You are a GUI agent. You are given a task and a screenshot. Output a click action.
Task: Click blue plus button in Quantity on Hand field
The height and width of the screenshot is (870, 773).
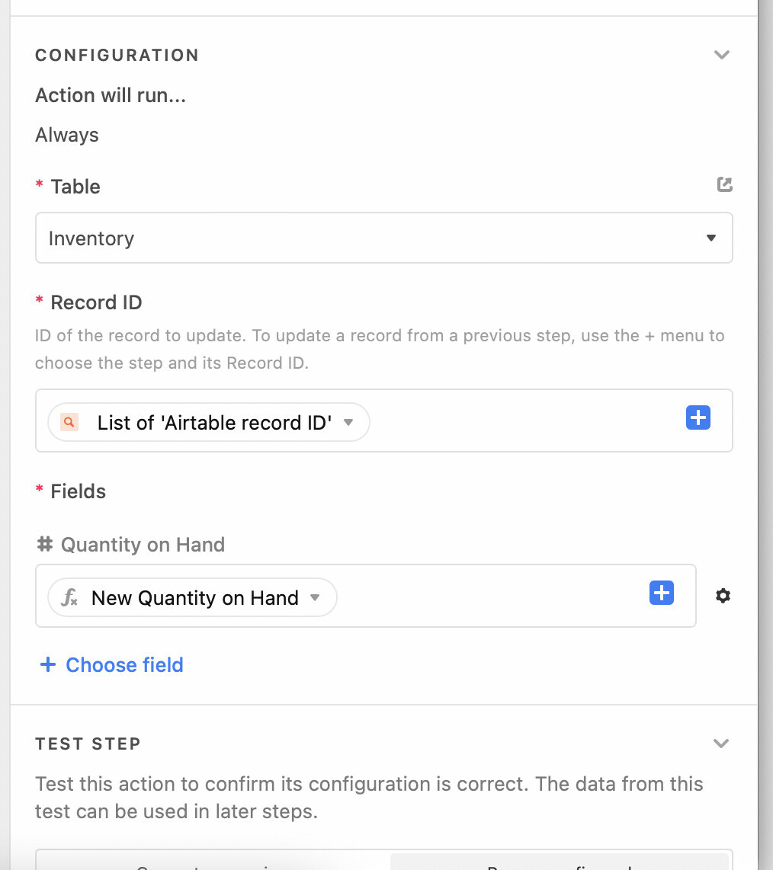click(x=662, y=593)
